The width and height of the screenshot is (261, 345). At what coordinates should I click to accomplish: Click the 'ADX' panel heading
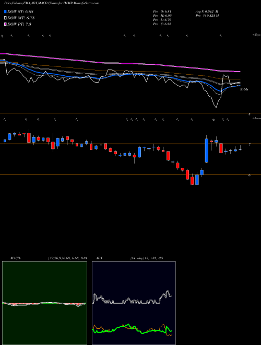(100, 258)
